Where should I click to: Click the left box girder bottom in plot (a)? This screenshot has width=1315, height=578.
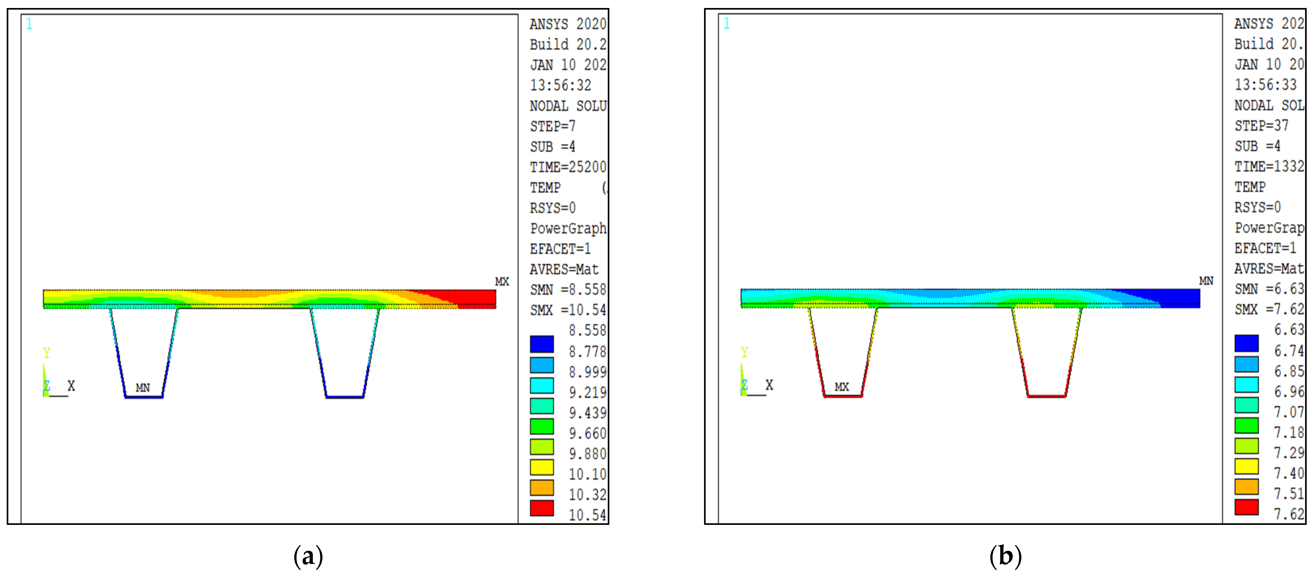point(144,397)
